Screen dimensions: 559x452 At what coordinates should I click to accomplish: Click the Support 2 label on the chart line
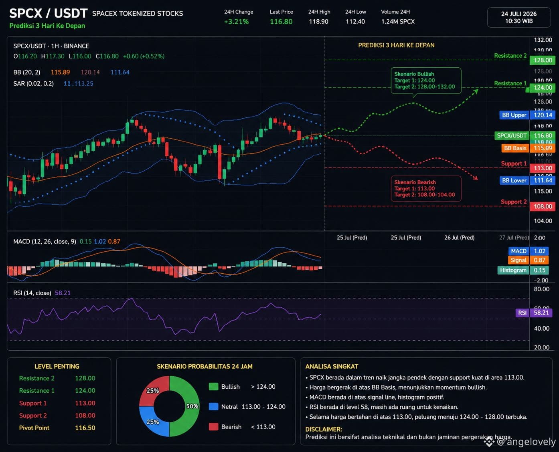tap(514, 202)
